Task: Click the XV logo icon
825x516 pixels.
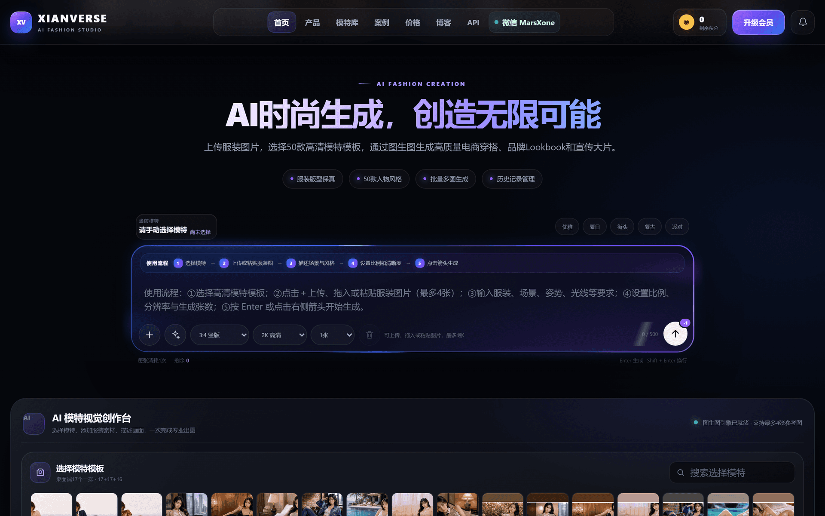Action: (x=21, y=22)
